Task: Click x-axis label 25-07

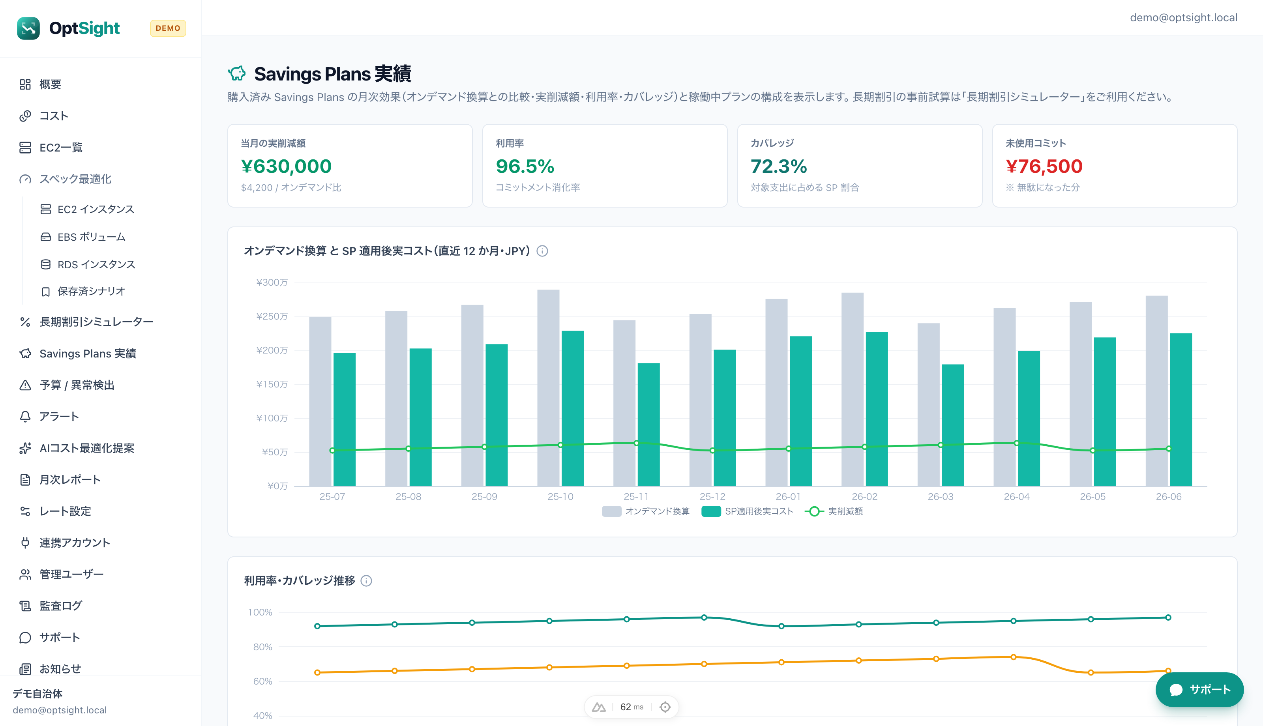Action: click(332, 497)
